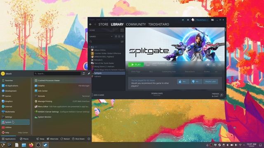Viewport: 264px width, 148px height.
Task: Launch Info Center
Action: point(62,91)
